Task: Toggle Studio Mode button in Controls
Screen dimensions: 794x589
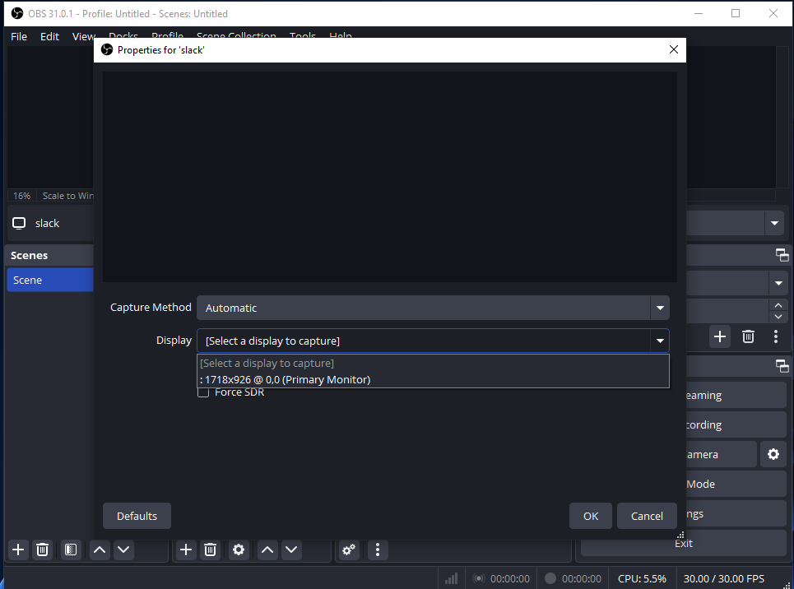Action: (736, 484)
